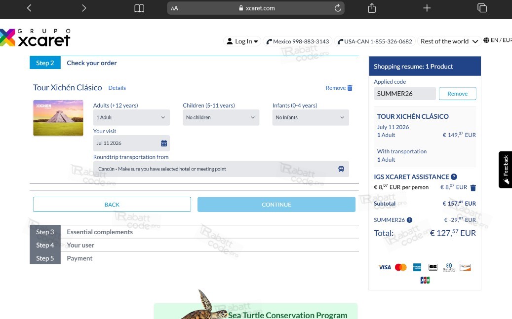The width and height of the screenshot is (512, 319).
Task: Open Tour Xichén Clásico Details link
Action: click(x=117, y=88)
